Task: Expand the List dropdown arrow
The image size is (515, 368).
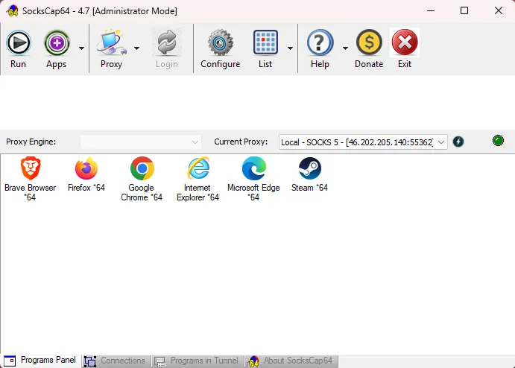Action: tap(290, 48)
